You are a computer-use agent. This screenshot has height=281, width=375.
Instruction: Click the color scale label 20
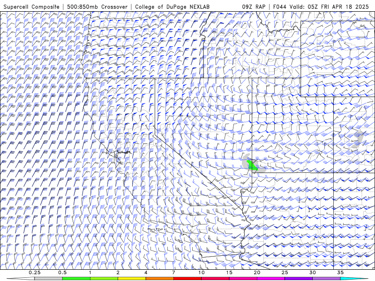click(x=257, y=273)
